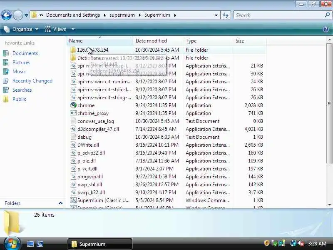Select the chrome application icon

73,105
